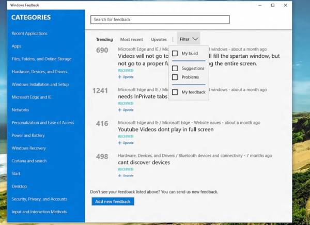Image resolution: width=310 pixels, height=225 pixels.
Task: Sort feedback by Upvotes
Action: point(159,39)
